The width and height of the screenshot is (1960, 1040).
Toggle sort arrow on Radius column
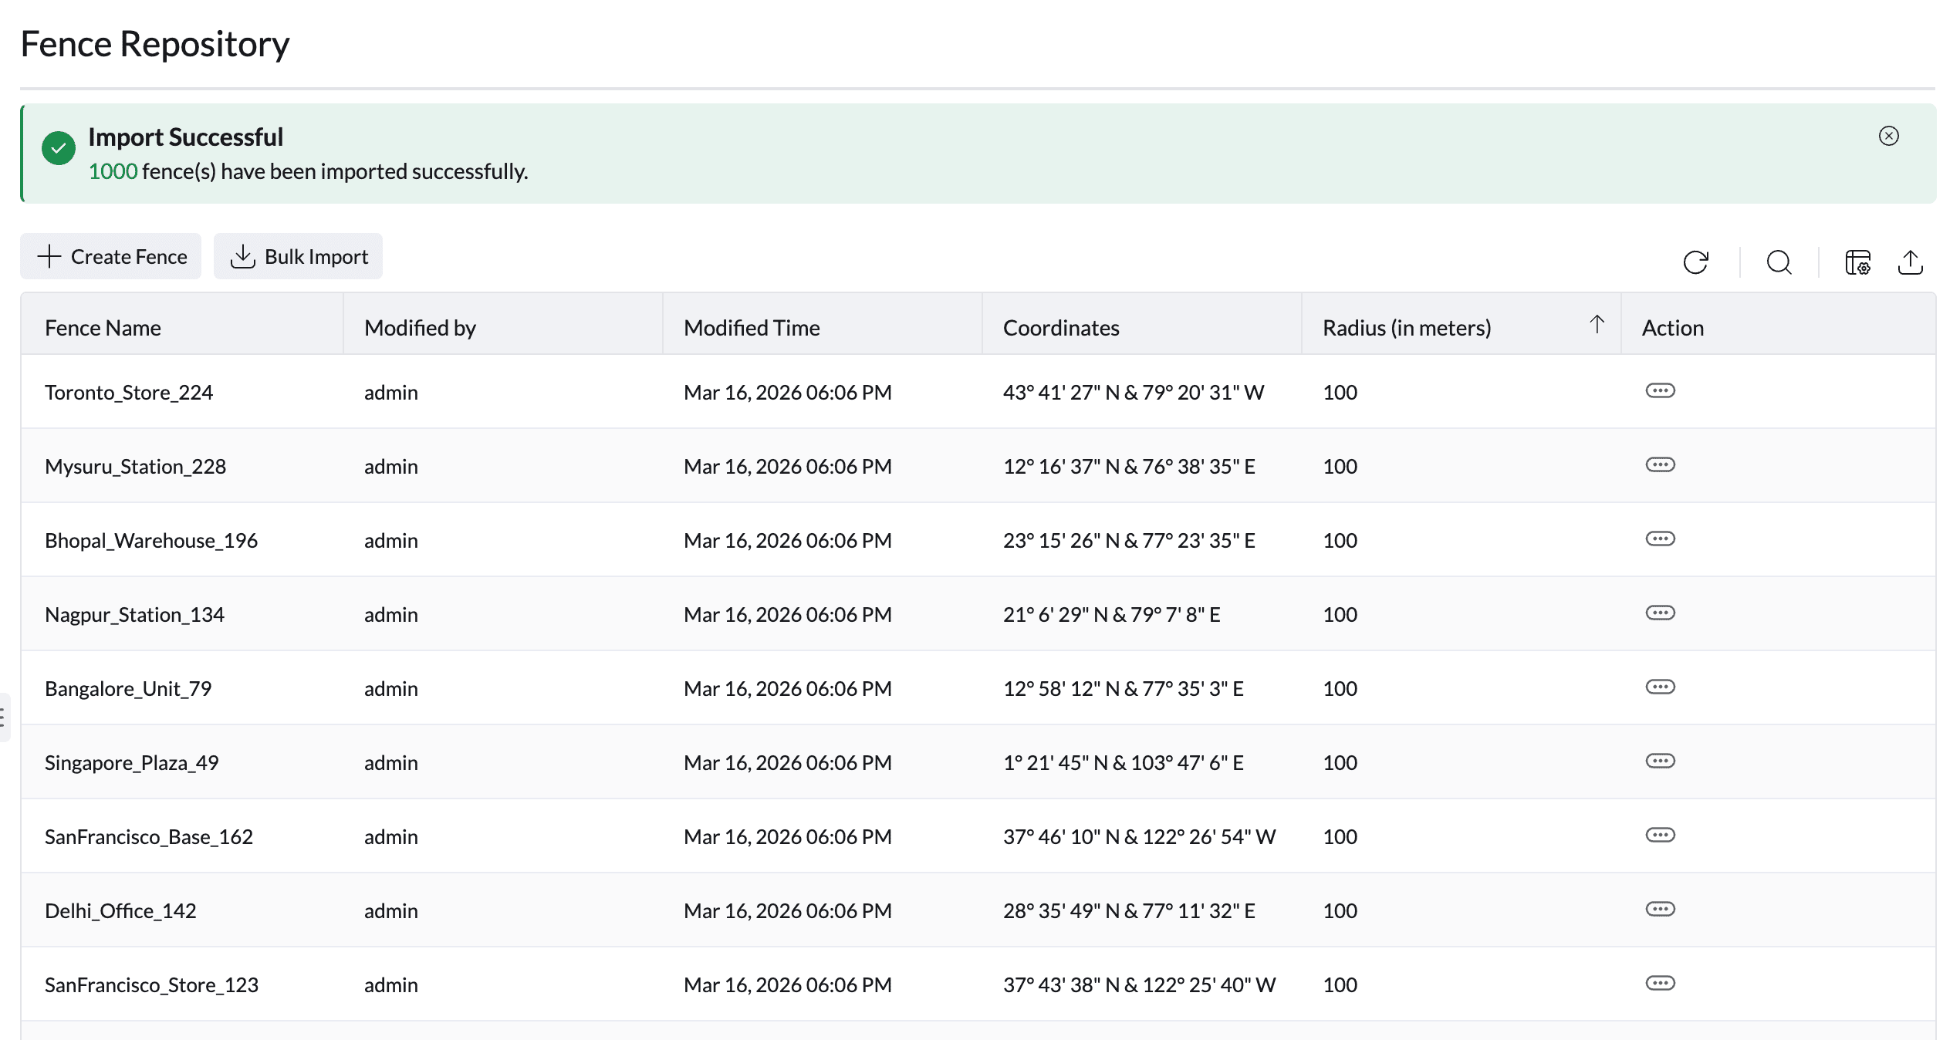[x=1597, y=325]
